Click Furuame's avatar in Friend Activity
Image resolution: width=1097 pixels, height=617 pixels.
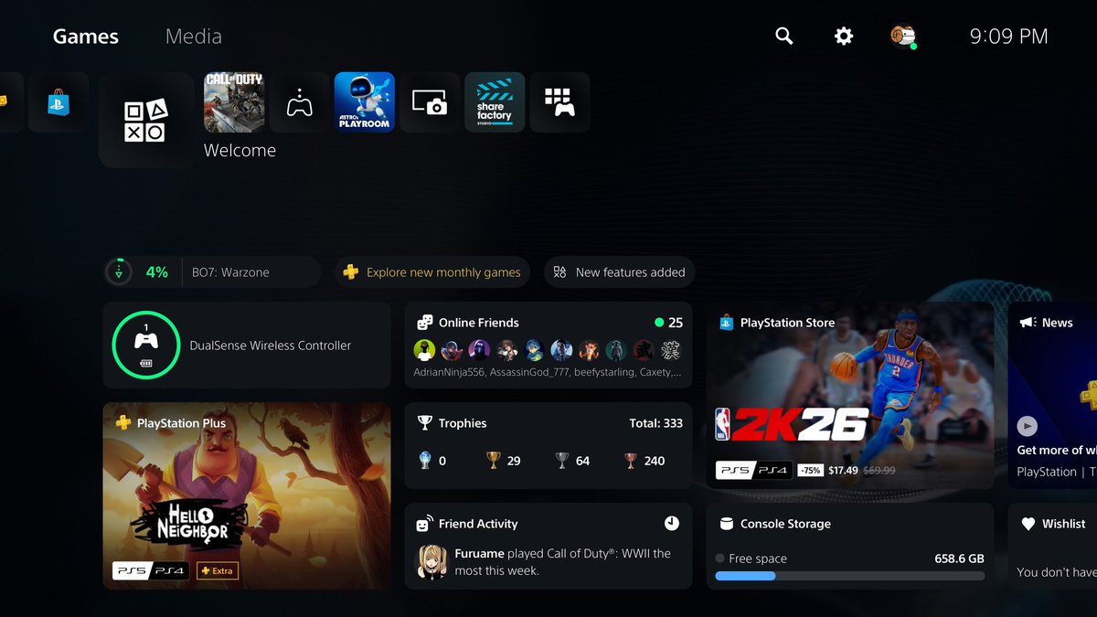pos(432,561)
